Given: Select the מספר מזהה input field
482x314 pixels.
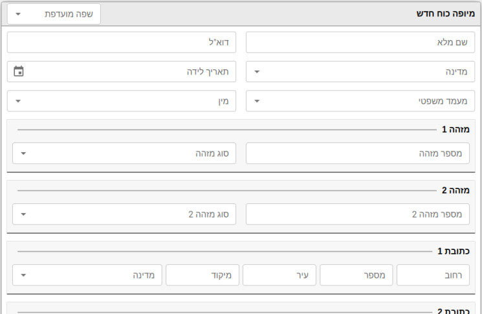Looking at the screenshot, I should tap(358, 153).
